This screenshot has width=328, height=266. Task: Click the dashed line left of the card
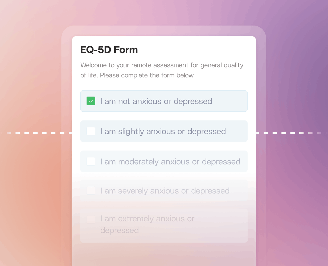36,133
